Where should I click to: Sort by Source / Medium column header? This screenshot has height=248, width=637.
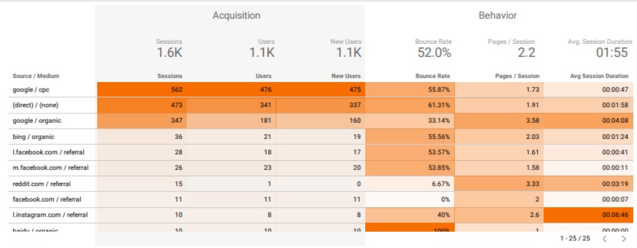click(x=36, y=76)
